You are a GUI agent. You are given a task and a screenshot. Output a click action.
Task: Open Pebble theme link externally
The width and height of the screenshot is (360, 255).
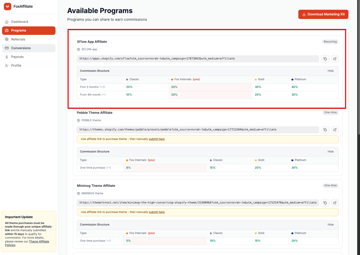(335, 130)
